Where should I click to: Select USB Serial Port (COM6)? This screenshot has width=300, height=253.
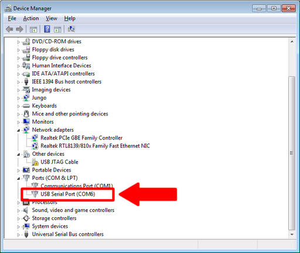click(x=68, y=194)
